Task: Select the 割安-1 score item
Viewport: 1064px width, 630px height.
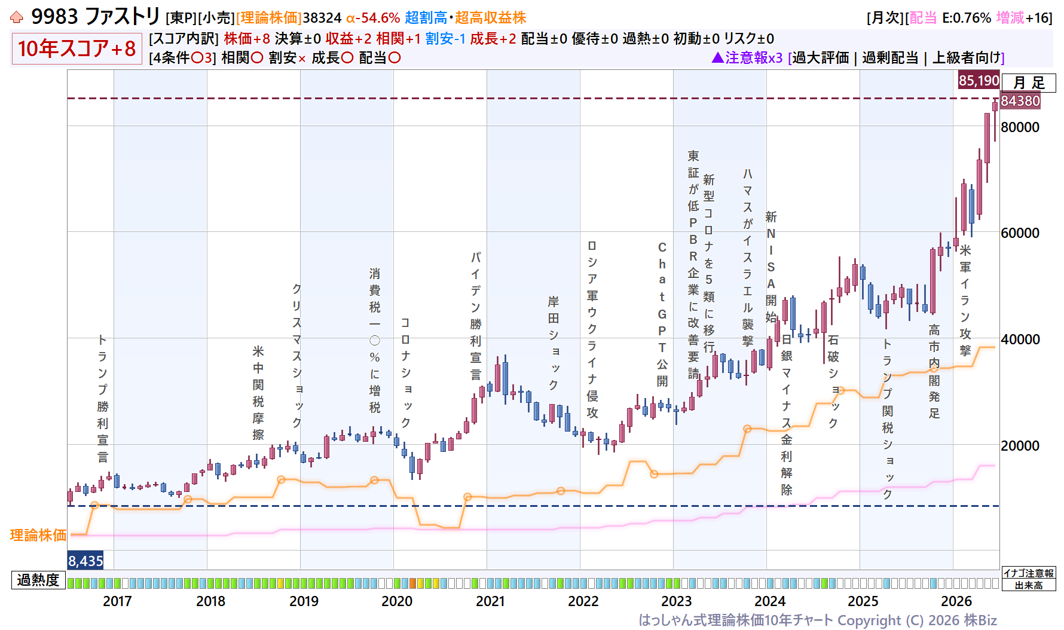Action: pyautogui.click(x=445, y=39)
